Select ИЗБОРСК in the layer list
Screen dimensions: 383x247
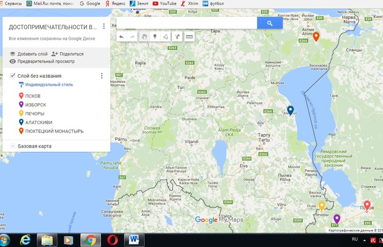(x=35, y=105)
